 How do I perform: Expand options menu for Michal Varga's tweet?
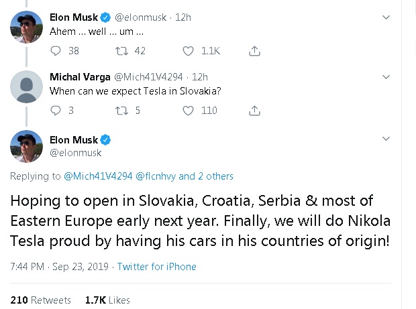point(386,76)
